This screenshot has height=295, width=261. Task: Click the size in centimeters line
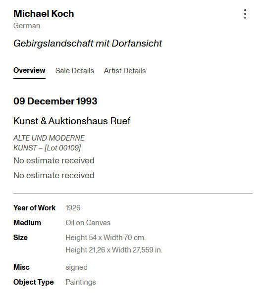tap(105, 238)
